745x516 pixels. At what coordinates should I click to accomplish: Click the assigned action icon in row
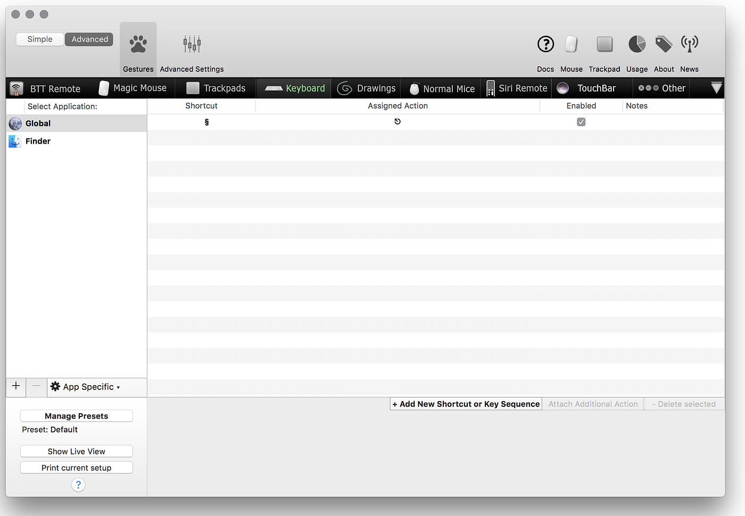(398, 122)
